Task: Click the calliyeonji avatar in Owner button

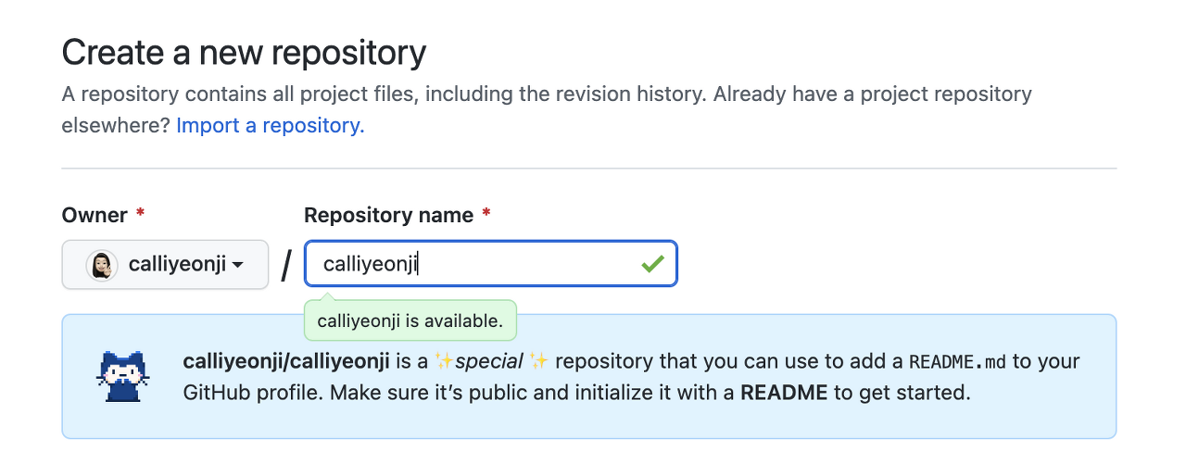Action: point(101,265)
